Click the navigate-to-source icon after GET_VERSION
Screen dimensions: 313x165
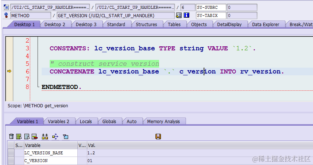click(179, 15)
